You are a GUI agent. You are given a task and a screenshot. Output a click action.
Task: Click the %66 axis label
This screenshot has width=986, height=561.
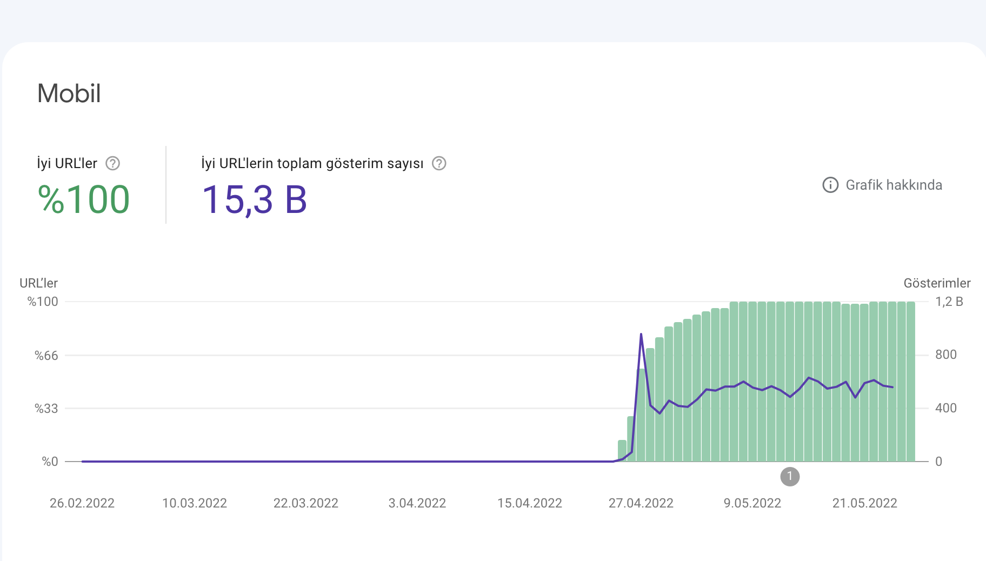coord(46,356)
